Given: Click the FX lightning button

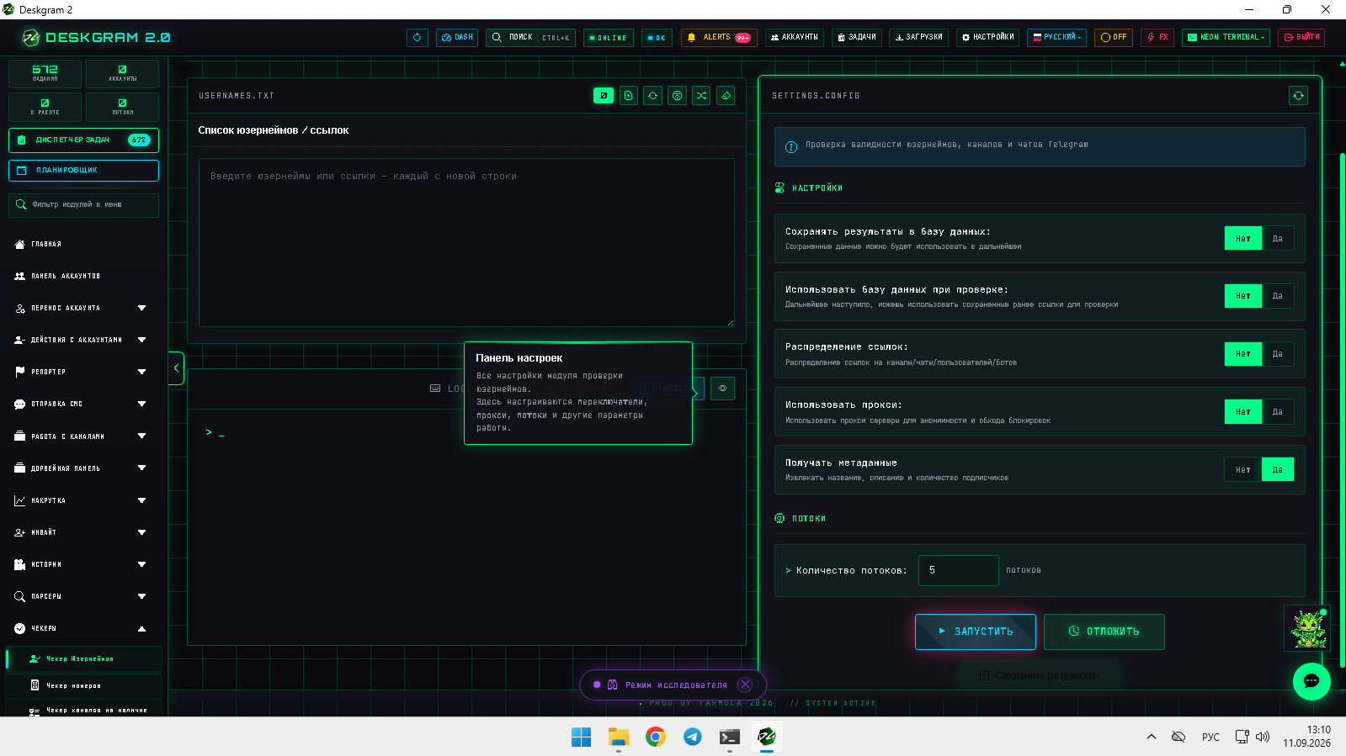Looking at the screenshot, I should (1157, 38).
